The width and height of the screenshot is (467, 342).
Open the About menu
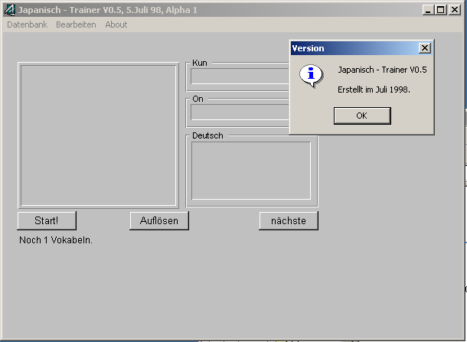point(116,24)
